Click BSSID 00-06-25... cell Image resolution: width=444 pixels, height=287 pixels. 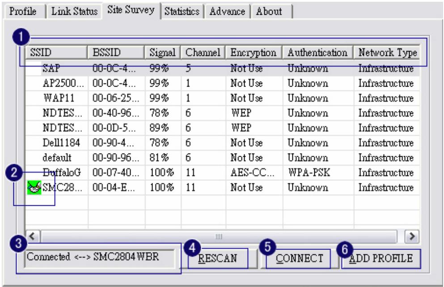pyautogui.click(x=116, y=98)
